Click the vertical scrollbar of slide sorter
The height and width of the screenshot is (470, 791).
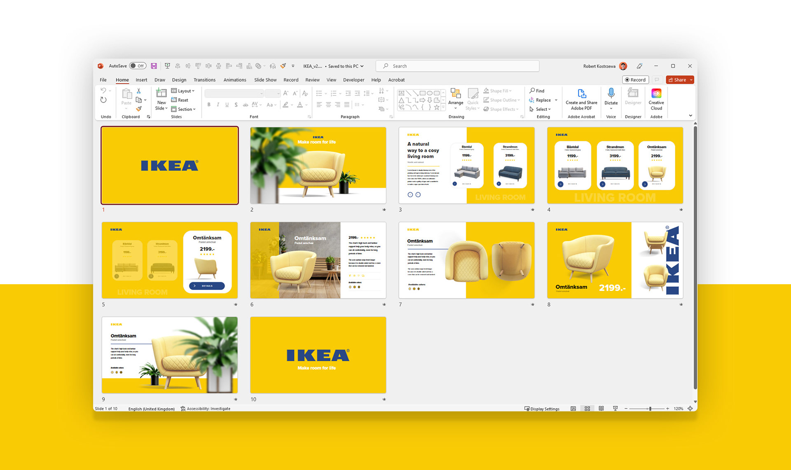[x=695, y=257]
